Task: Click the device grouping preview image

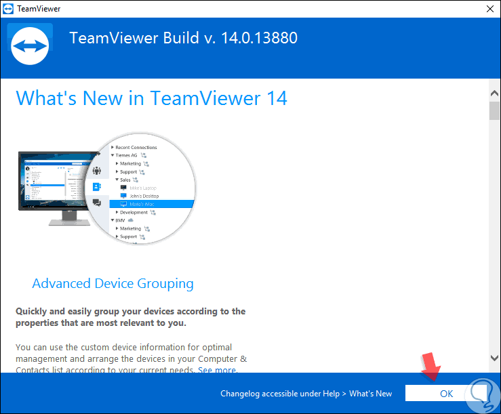Action: click(x=106, y=188)
